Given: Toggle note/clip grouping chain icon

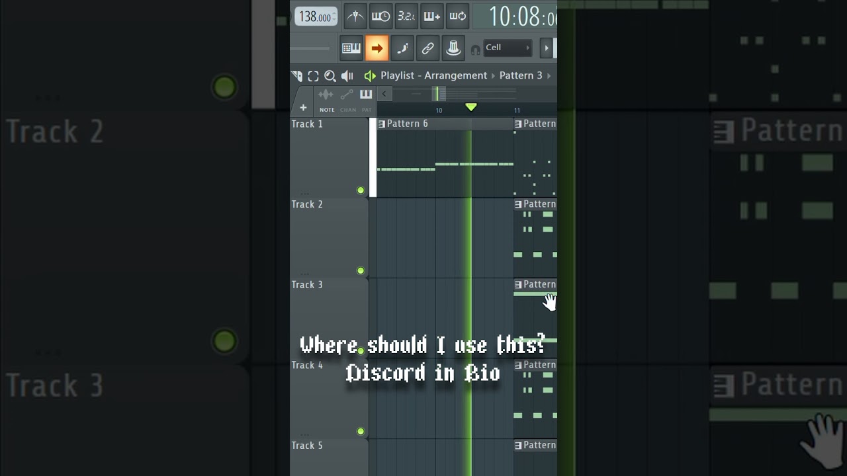Looking at the screenshot, I should [428, 48].
